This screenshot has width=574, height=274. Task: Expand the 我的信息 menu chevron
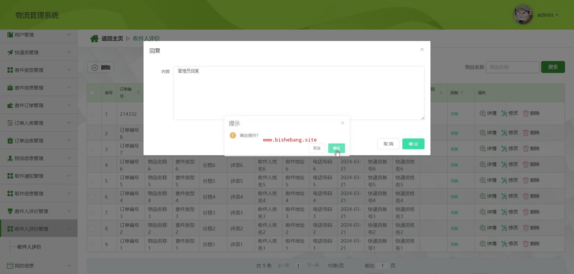point(69,265)
